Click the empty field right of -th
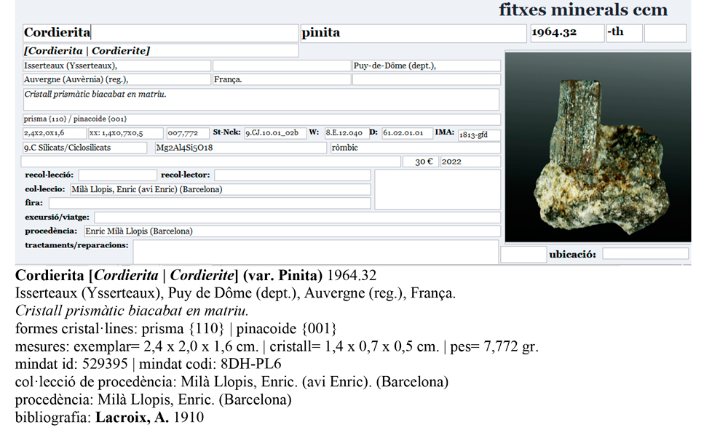 (665, 33)
